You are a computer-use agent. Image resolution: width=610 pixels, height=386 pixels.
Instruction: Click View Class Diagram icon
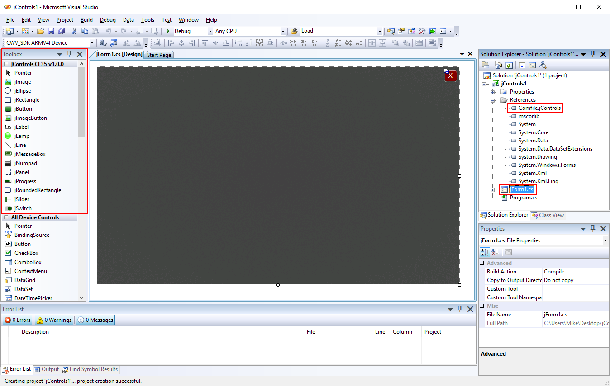pyautogui.click(x=542, y=66)
